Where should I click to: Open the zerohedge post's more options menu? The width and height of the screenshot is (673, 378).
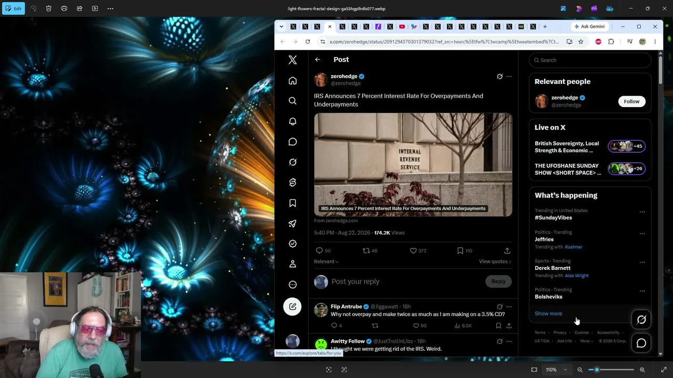tap(509, 77)
